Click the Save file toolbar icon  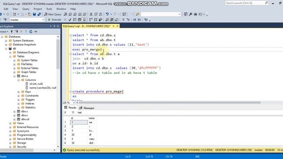click(34, 14)
